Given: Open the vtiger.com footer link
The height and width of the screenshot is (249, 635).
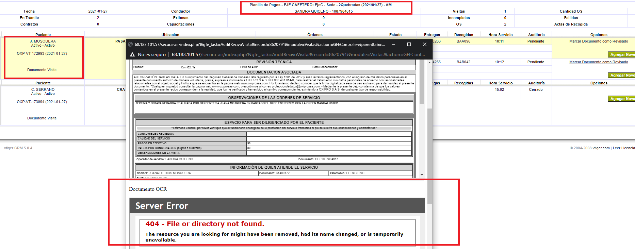Looking at the screenshot, I should (601, 148).
